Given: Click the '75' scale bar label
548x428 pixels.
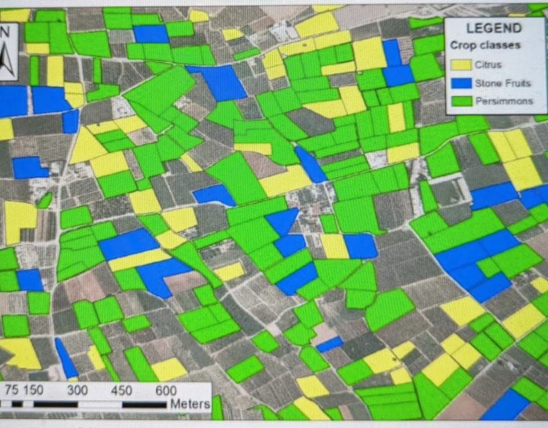Looking at the screenshot, I should coord(11,390).
